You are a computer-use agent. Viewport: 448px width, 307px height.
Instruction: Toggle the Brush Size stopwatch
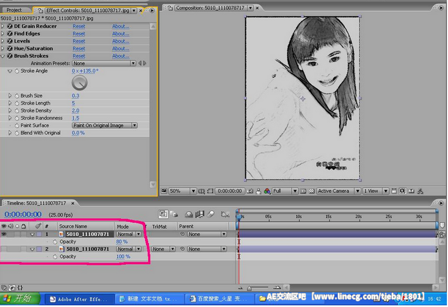[17, 96]
